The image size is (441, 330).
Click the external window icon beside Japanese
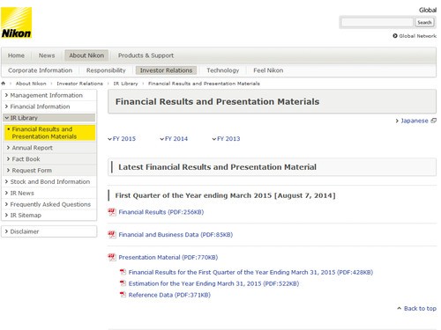point(434,121)
